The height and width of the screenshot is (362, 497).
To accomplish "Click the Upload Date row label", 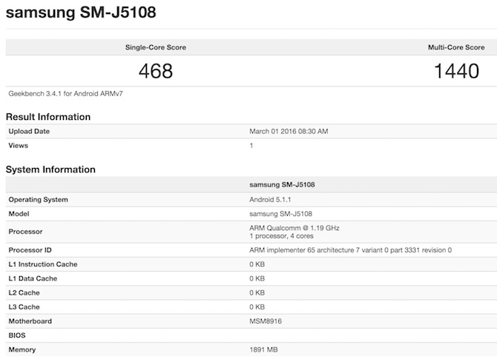I will [x=31, y=131].
